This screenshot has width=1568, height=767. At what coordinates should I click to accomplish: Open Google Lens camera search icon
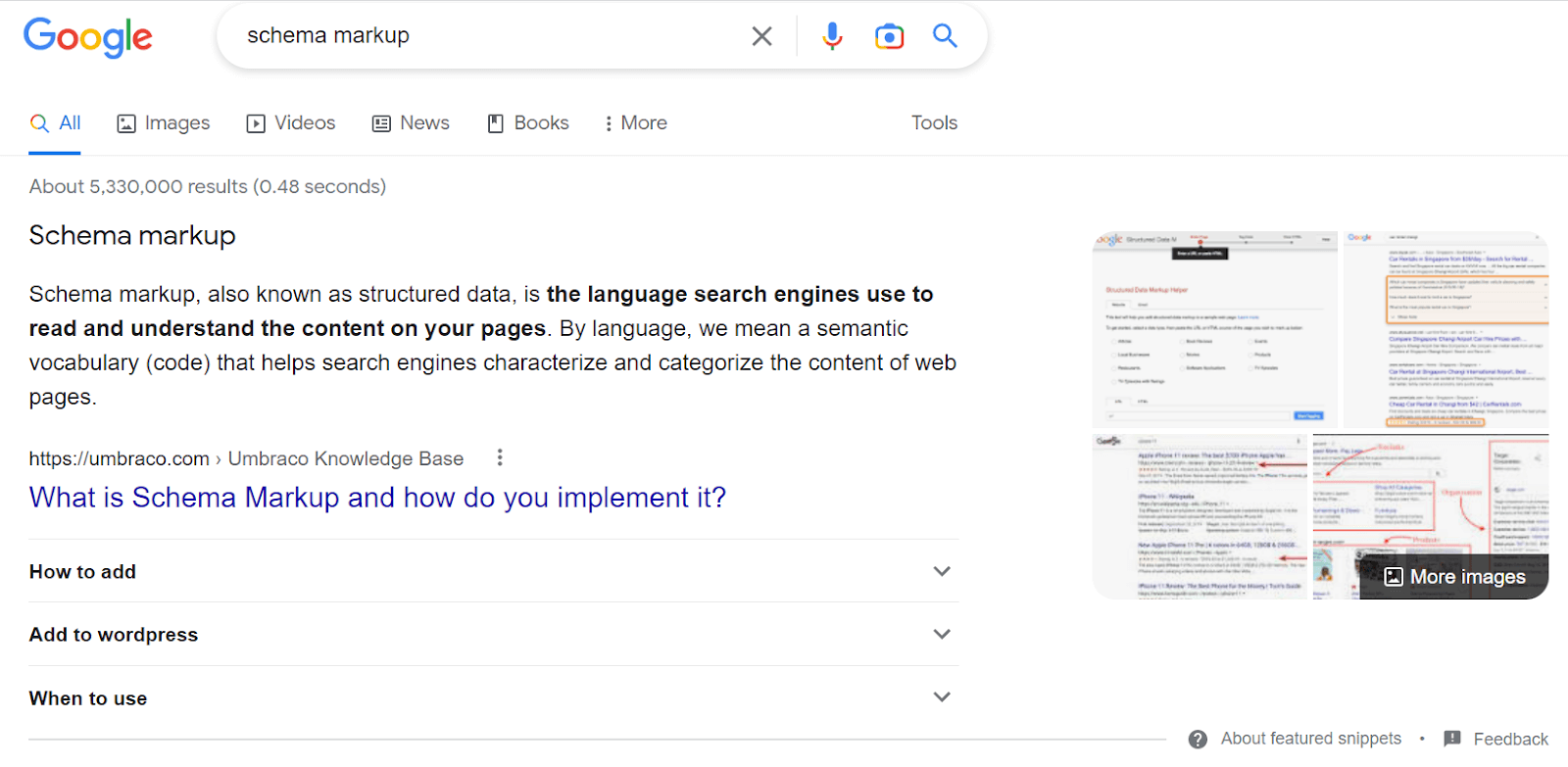[x=889, y=36]
